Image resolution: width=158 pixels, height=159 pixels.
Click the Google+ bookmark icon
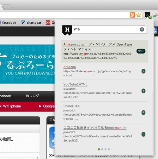point(48,22)
